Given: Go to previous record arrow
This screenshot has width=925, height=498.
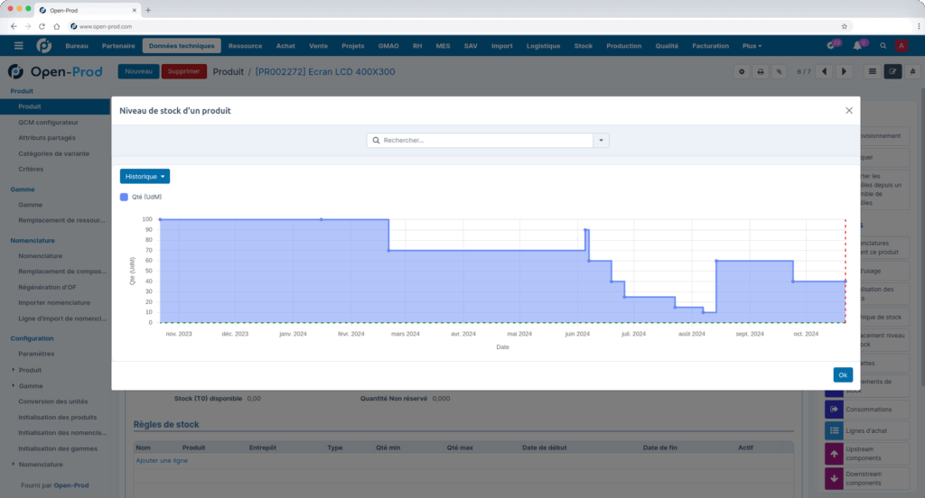Looking at the screenshot, I should tap(825, 72).
